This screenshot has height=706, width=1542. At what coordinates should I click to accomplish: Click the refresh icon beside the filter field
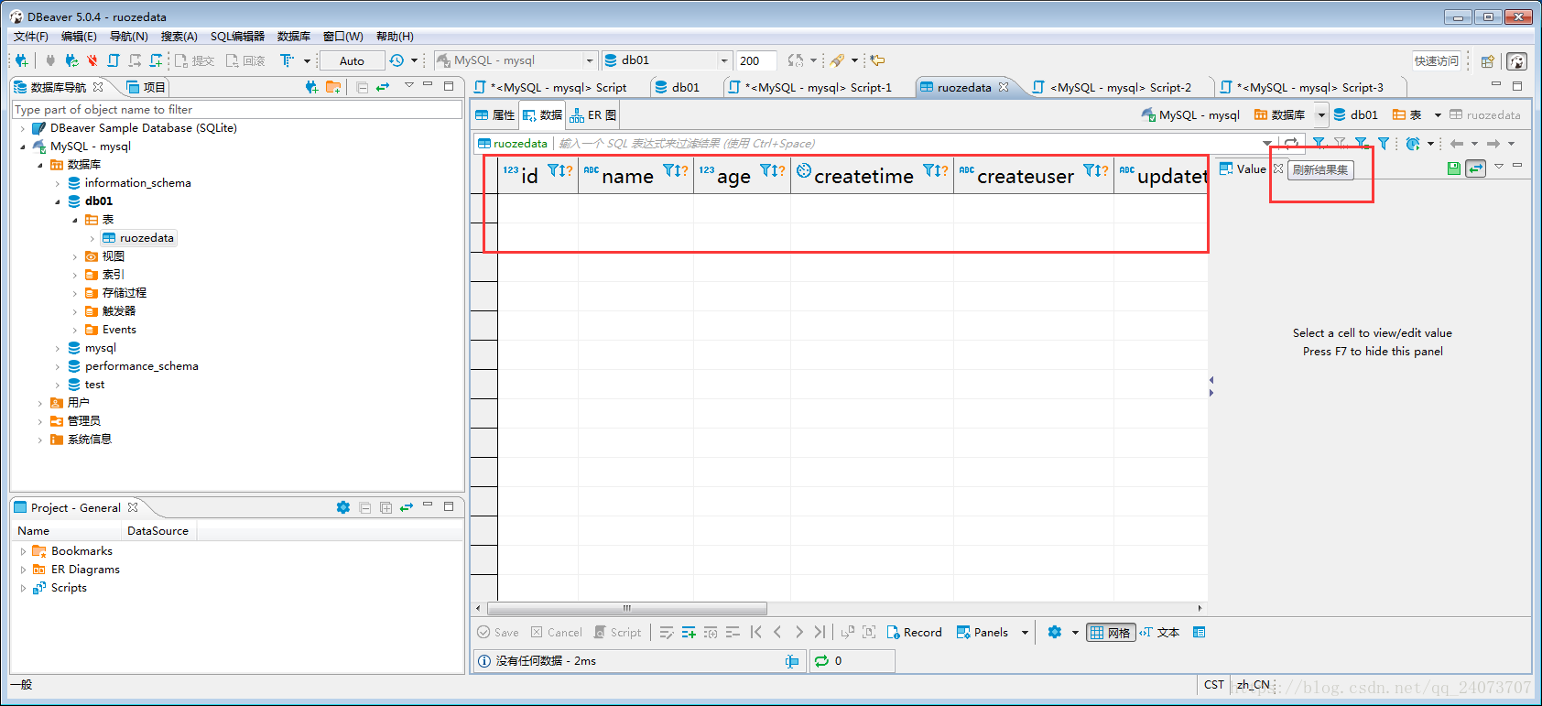[1291, 144]
